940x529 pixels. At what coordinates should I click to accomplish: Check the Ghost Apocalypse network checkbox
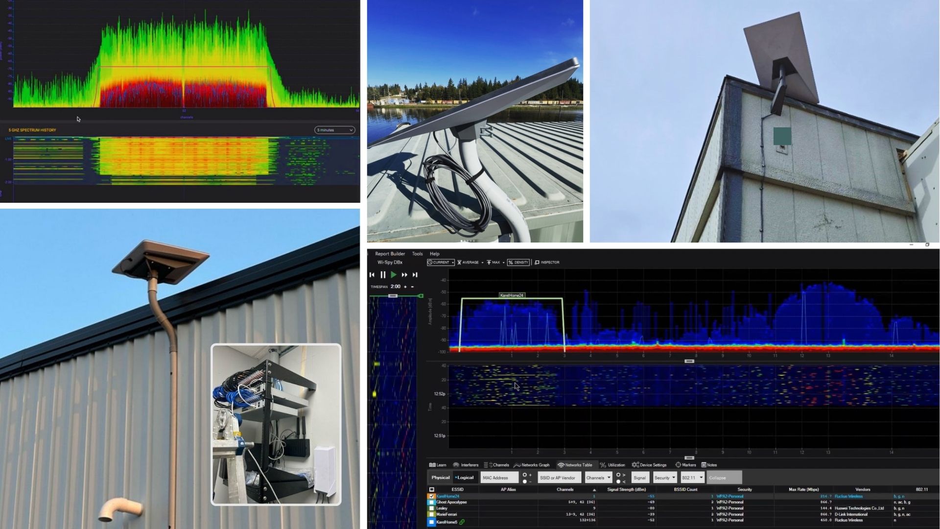click(431, 502)
